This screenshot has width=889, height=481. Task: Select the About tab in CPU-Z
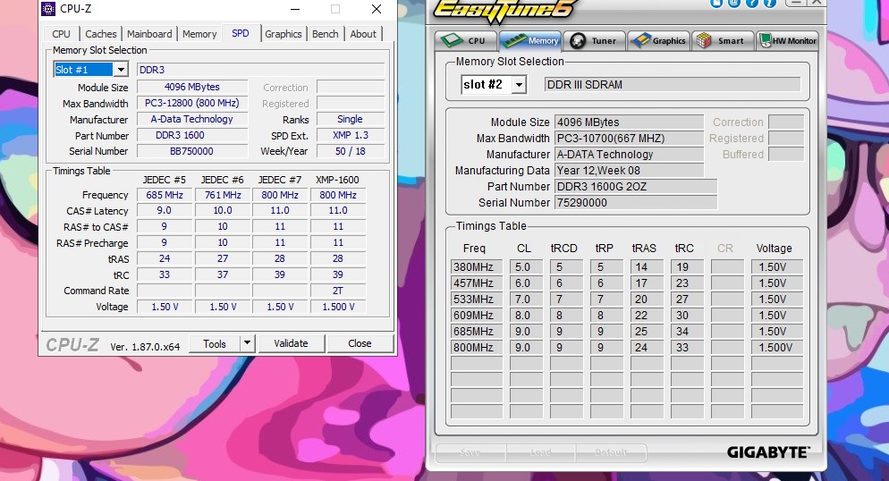click(363, 34)
